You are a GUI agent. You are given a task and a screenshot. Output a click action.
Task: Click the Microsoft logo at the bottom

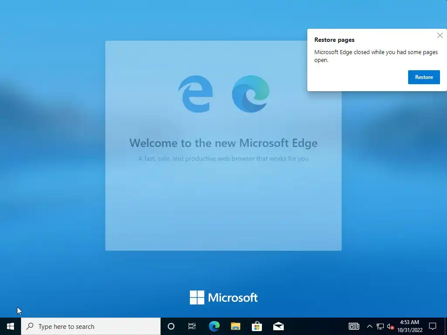223,297
